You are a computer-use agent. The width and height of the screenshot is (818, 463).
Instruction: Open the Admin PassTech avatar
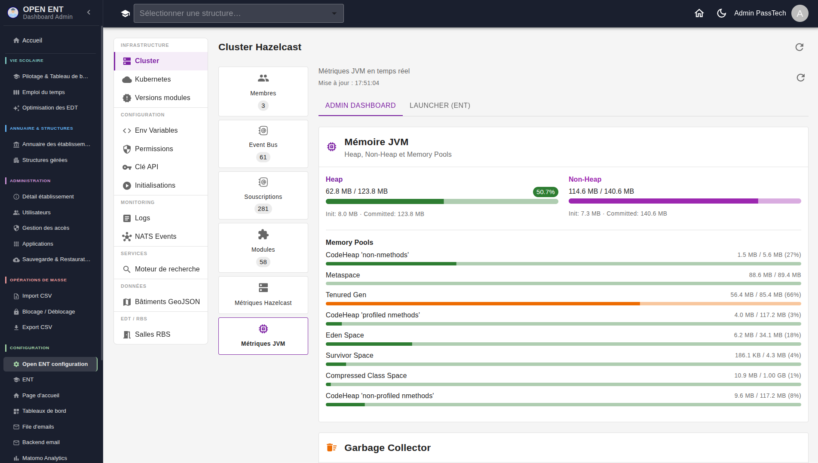[800, 13]
